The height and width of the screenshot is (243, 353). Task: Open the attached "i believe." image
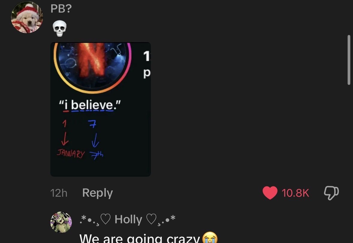pos(100,109)
